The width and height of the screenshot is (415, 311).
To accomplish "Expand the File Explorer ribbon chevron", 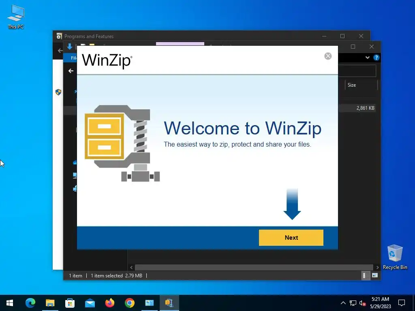I will tap(367, 58).
